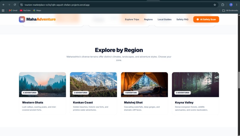This screenshot has width=240, height=136.
Task: Bookmark this page with the star icon
Action: click(215, 5)
